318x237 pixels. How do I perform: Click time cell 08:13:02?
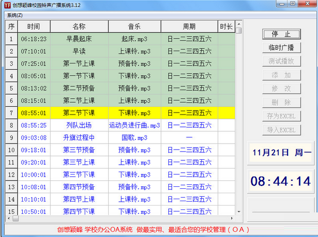(34, 89)
